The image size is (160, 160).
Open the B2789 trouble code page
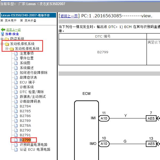tap(25, 121)
